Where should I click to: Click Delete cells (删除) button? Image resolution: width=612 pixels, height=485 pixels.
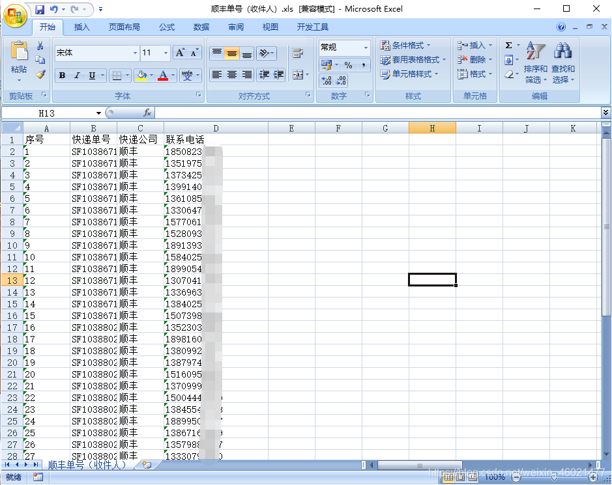474,60
